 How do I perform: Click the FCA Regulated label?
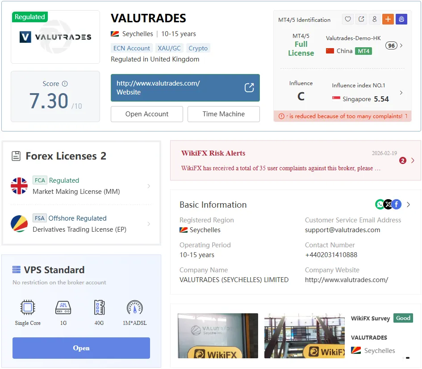coord(56,180)
